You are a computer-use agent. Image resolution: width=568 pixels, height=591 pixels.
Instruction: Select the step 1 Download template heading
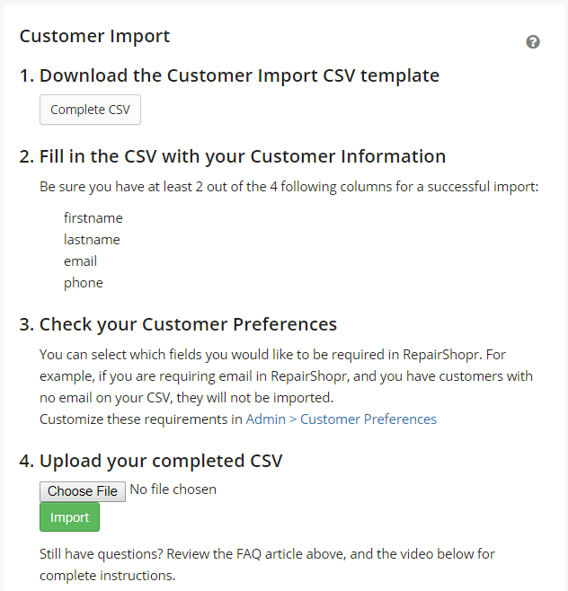229,75
